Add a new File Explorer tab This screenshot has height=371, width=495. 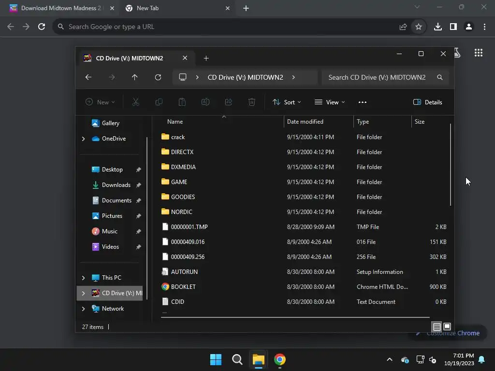click(206, 58)
